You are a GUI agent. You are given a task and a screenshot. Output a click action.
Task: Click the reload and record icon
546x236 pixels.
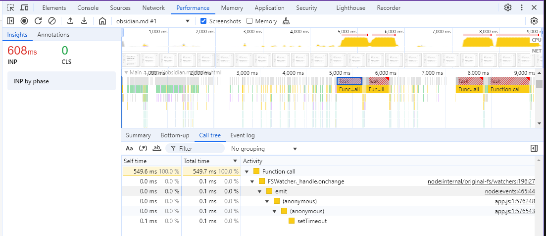tap(38, 21)
